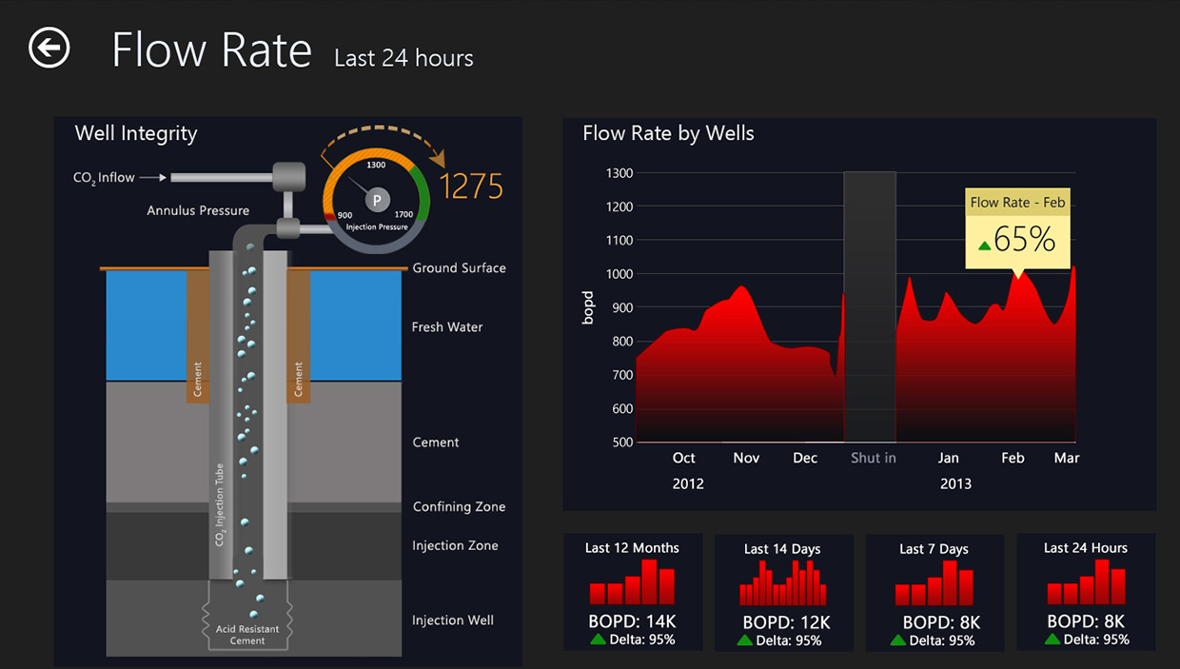Viewport: 1180px width, 669px height.
Task: Select the Last 12 Months tile
Action: (x=632, y=592)
